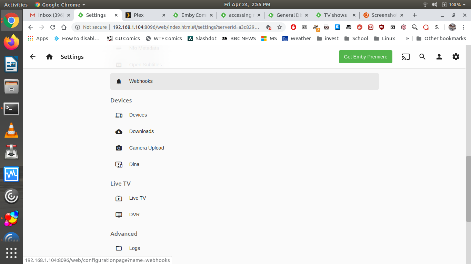
Task: Go back using the arrow in Emby header
Action: tap(32, 57)
